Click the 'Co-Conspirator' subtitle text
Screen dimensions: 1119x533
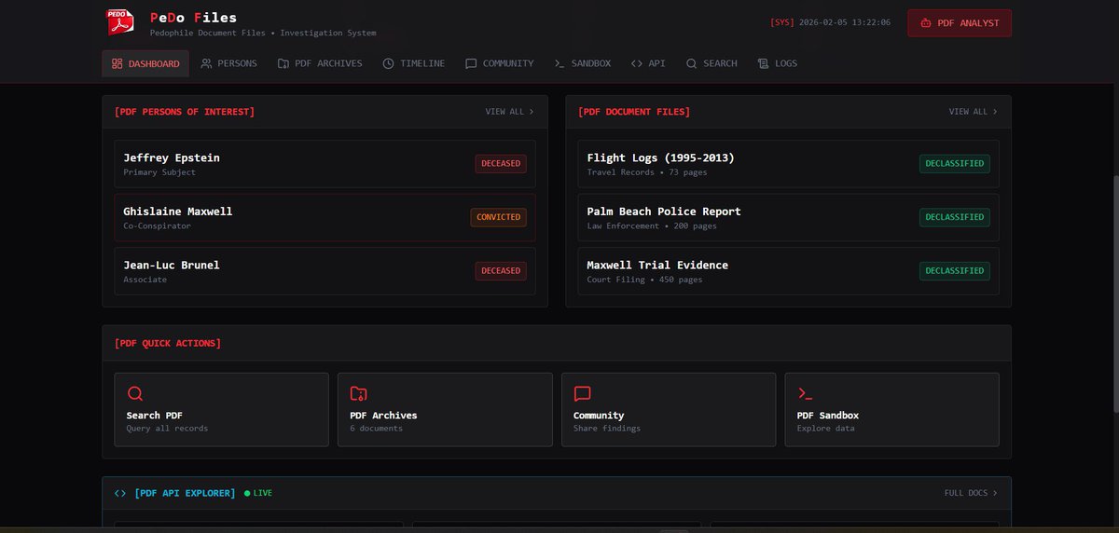point(157,226)
